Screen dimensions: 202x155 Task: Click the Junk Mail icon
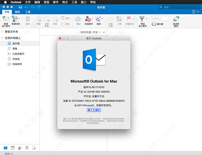tap(88, 19)
